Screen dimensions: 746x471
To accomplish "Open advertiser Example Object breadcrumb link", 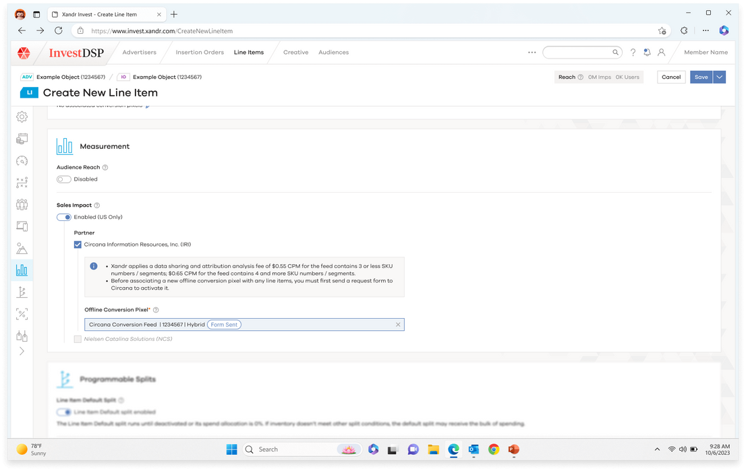I will point(71,77).
